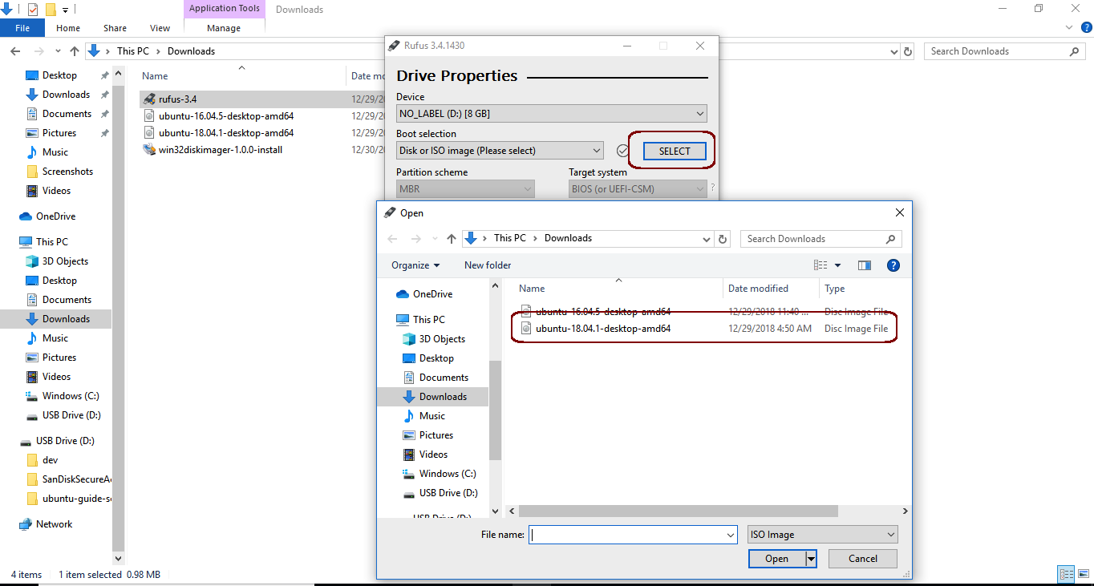
Task: Refresh the Open dialog's folder listing
Action: tap(723, 239)
